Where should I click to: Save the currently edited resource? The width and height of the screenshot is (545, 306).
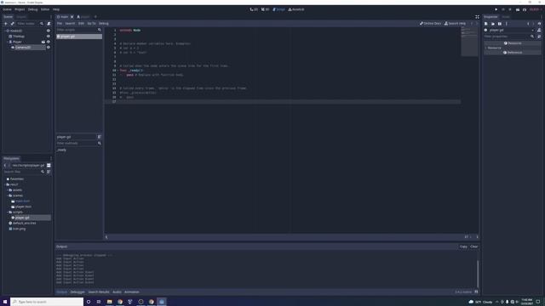[x=500, y=24]
